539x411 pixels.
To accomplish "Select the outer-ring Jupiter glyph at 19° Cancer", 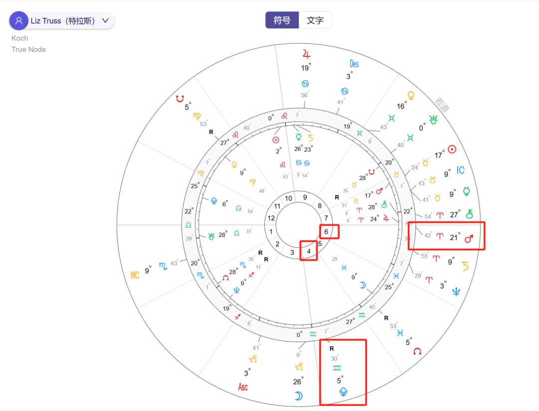I will click(x=306, y=54).
